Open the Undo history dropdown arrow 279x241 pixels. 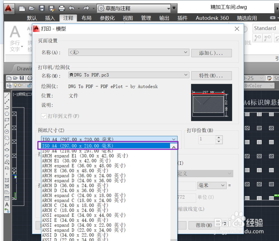point(78,8)
